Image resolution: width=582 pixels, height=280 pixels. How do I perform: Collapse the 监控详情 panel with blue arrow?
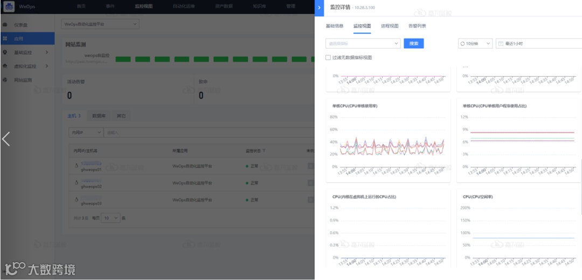[319, 8]
